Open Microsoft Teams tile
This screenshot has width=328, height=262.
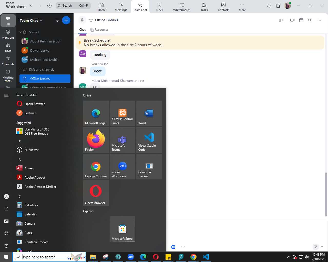click(122, 140)
